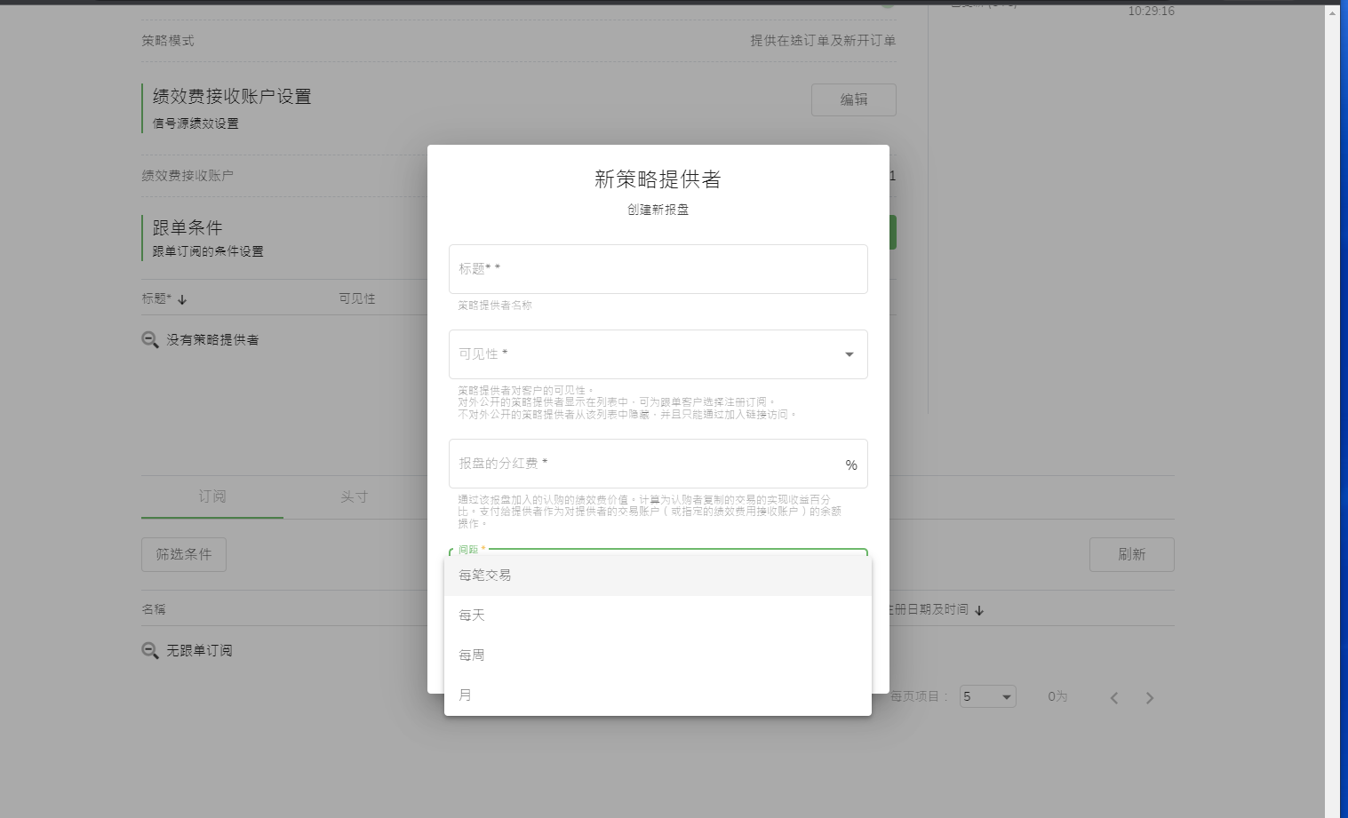The image size is (1348, 818).
Task: Click the 可见性 column header
Action: pyautogui.click(x=357, y=298)
